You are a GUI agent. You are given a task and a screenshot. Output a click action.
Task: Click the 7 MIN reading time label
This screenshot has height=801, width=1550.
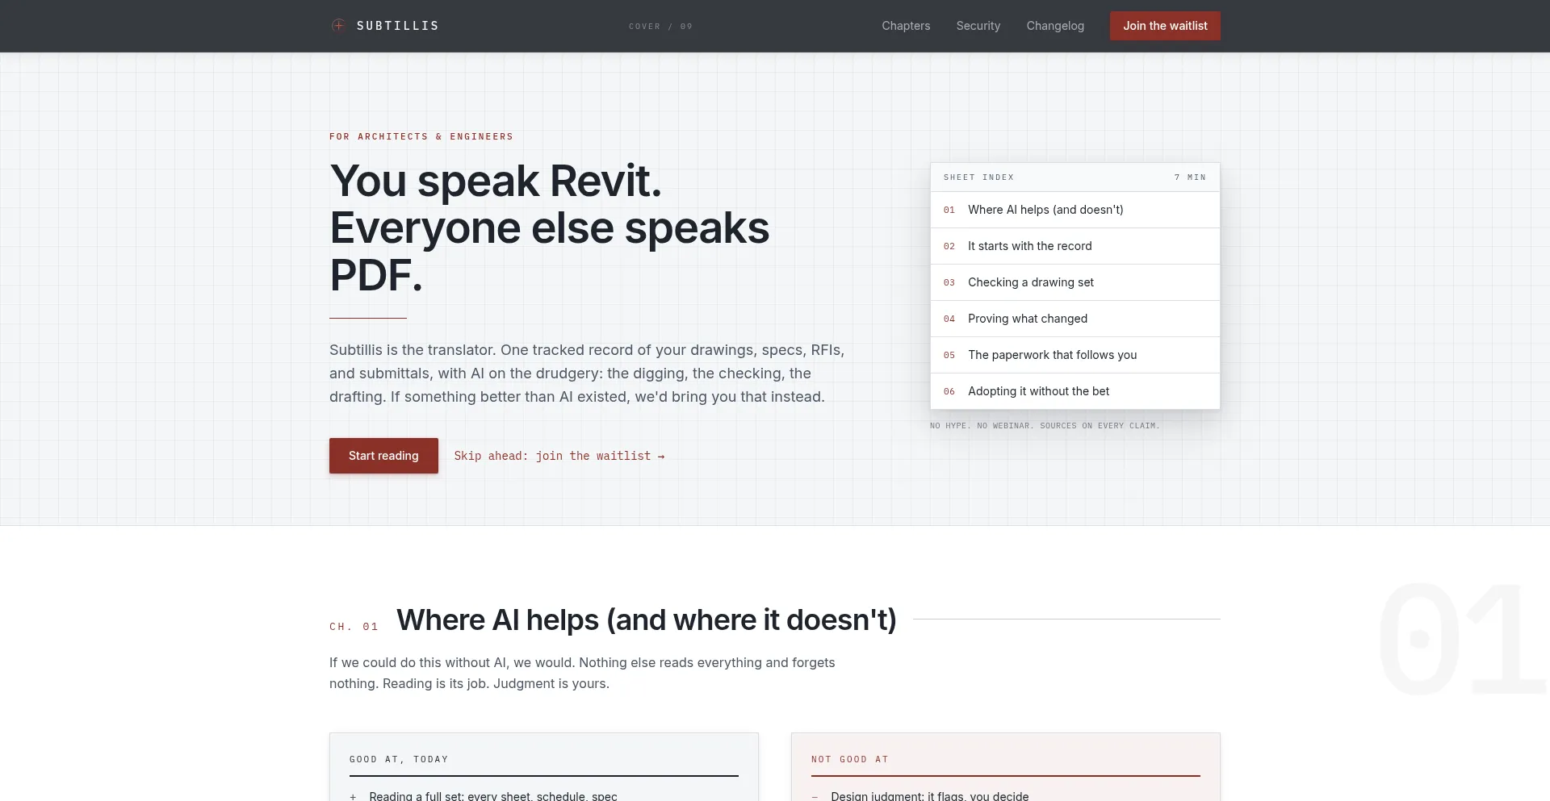pos(1190,177)
